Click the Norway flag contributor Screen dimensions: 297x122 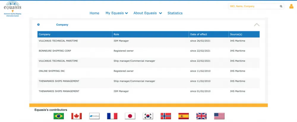click(x=166, y=116)
